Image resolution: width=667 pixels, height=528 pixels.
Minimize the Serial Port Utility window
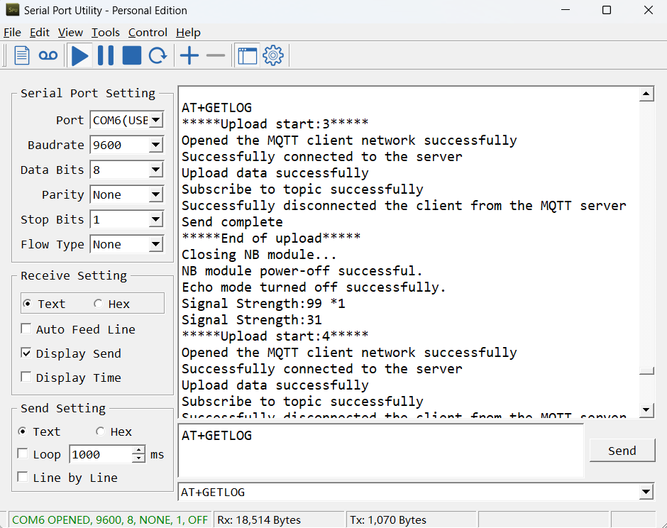click(566, 10)
